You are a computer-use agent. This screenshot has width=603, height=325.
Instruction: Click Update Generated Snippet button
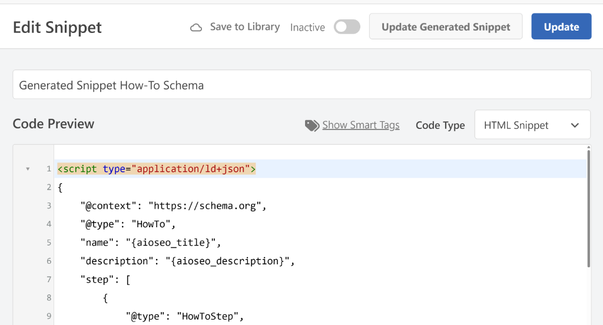(x=446, y=26)
